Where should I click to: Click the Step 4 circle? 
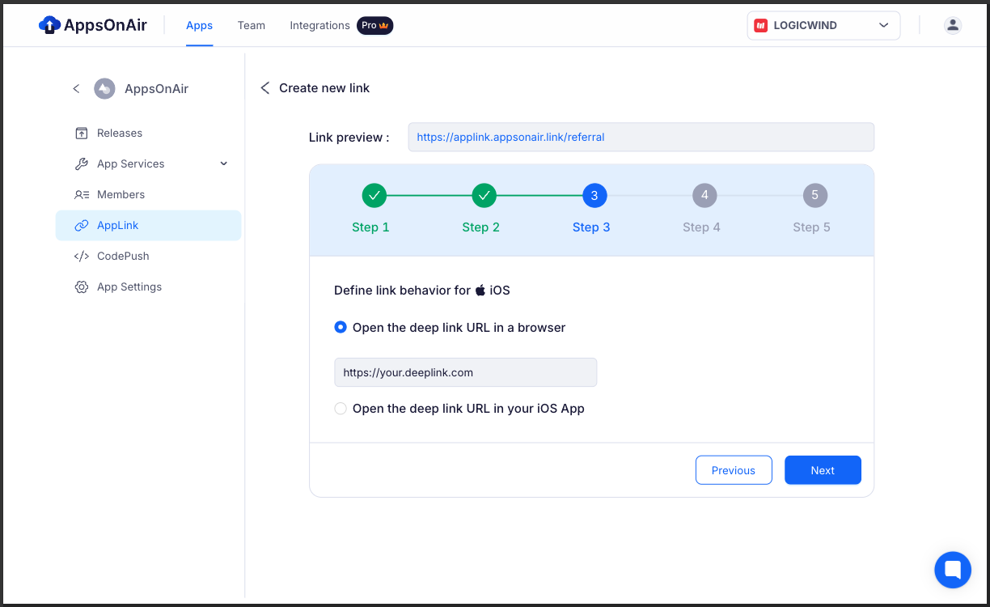pyautogui.click(x=704, y=195)
